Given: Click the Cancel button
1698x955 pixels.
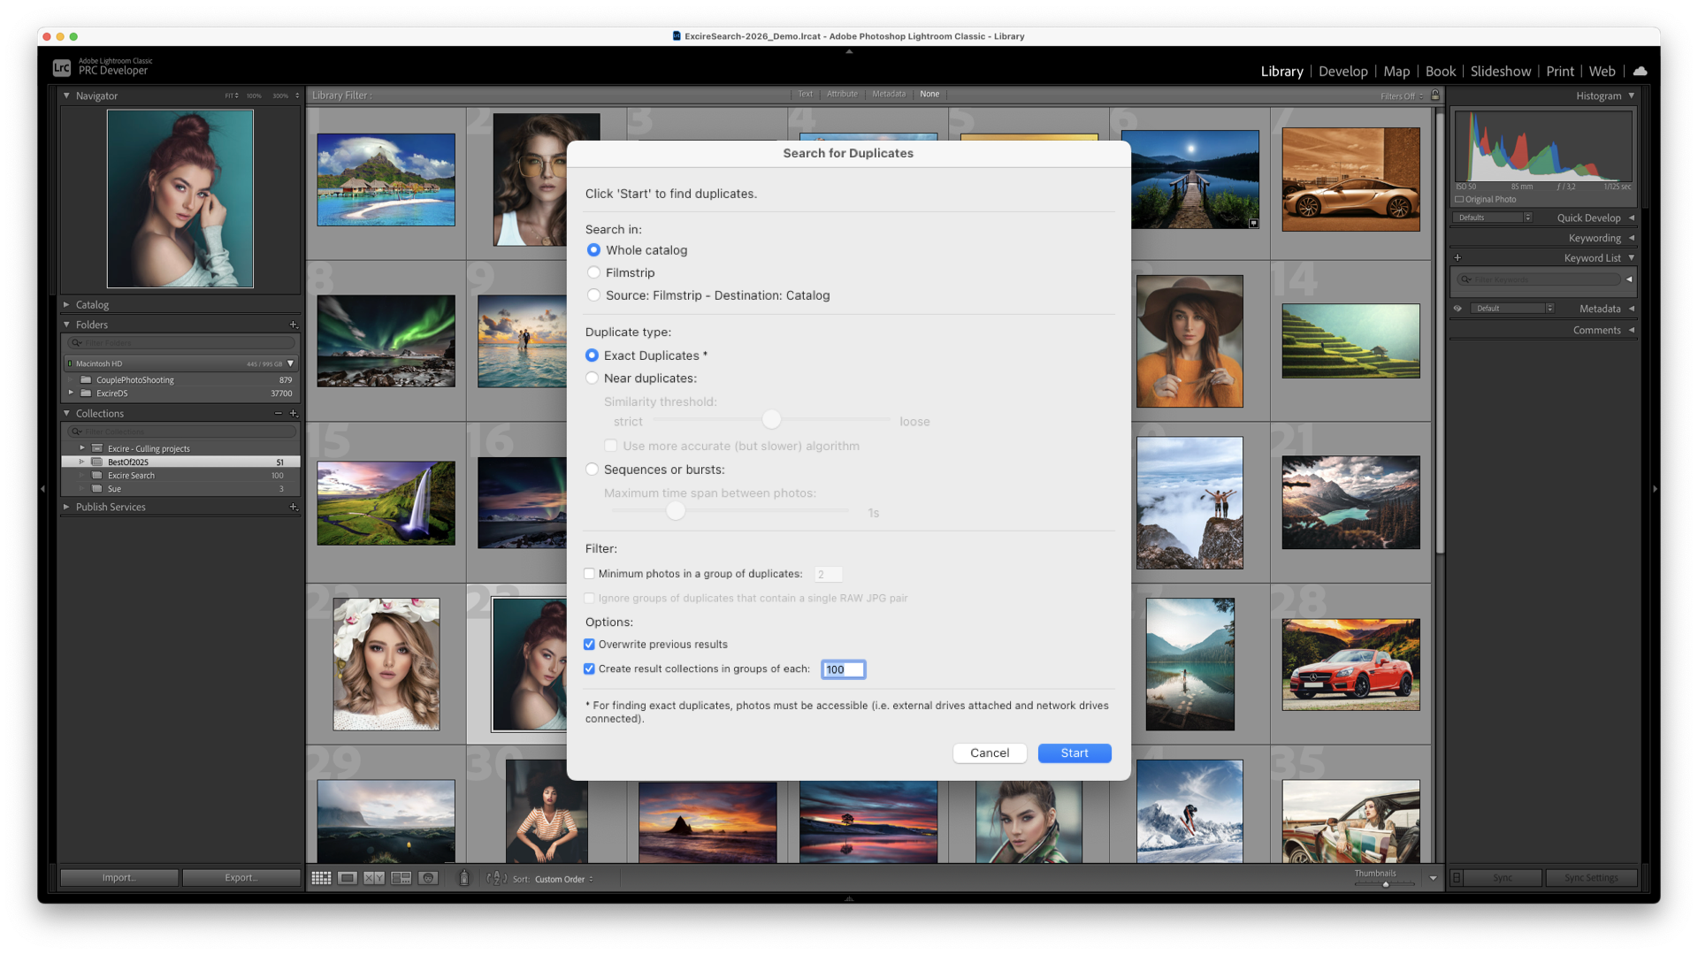Looking at the screenshot, I should tap(989, 753).
